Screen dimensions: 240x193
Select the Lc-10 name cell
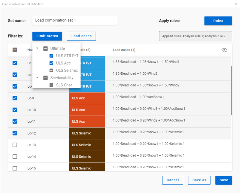[32, 110]
